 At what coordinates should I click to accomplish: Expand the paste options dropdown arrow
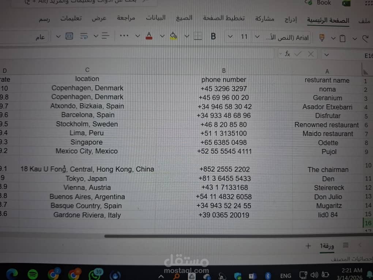click(x=333, y=38)
